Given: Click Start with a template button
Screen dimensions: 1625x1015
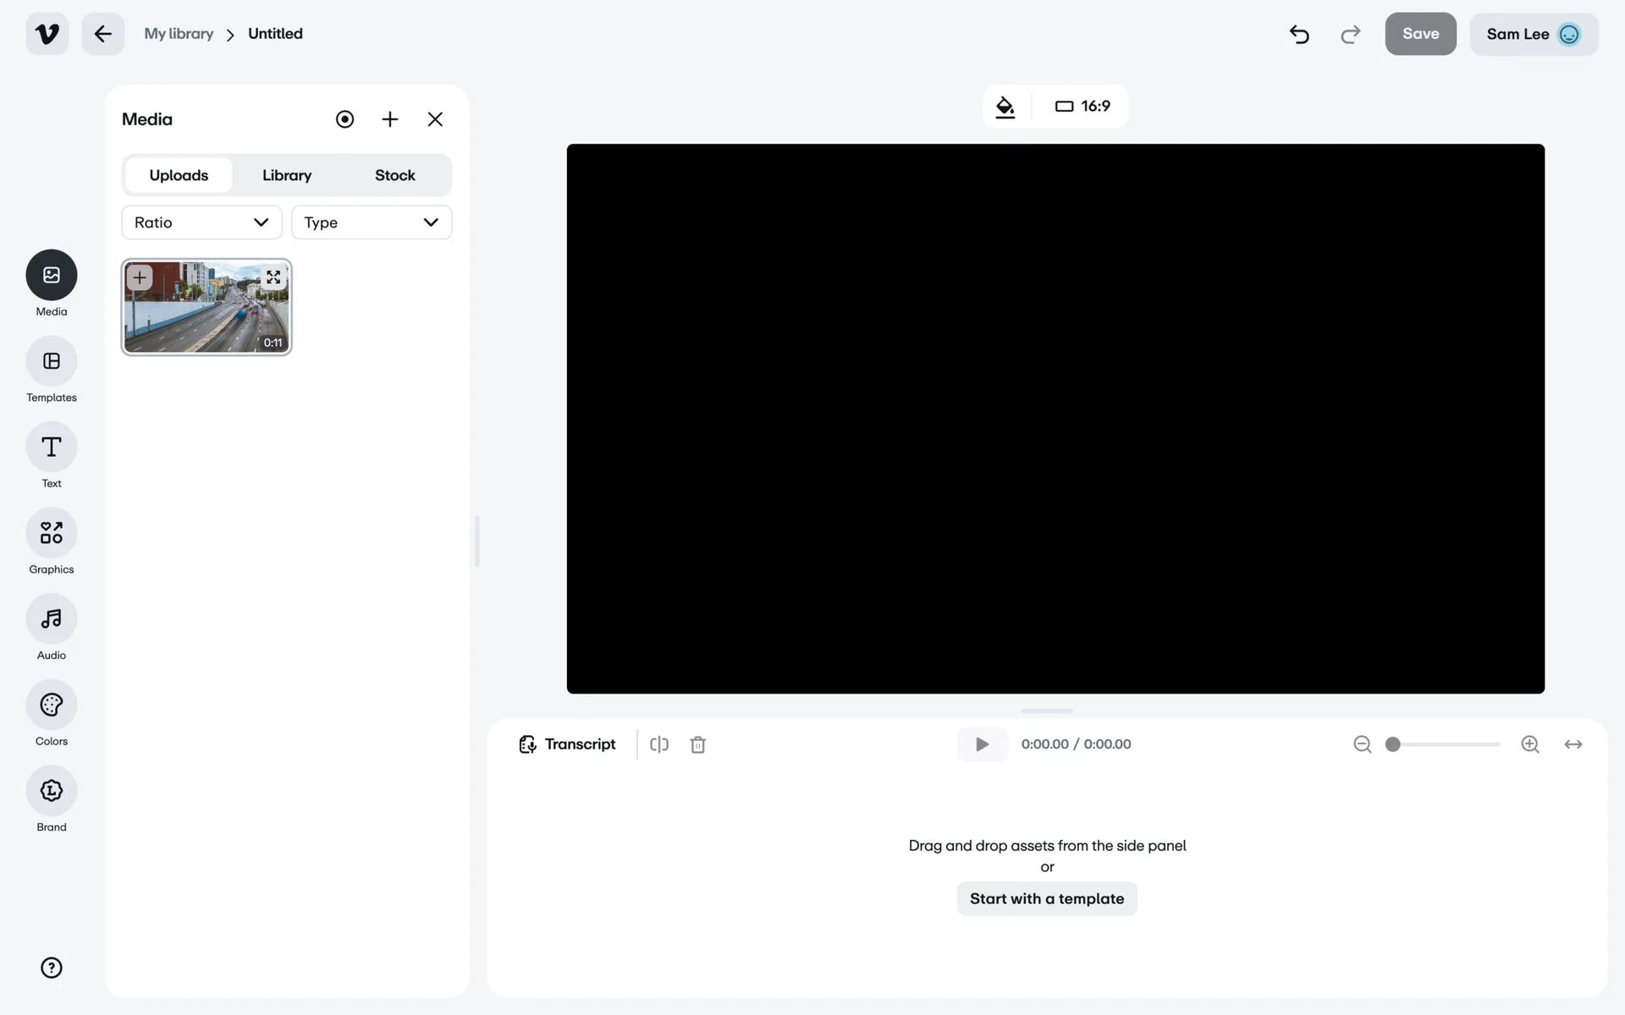Looking at the screenshot, I should [x=1047, y=898].
